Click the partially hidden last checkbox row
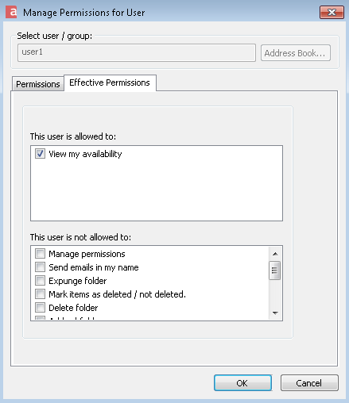Image resolution: width=349 pixels, height=403 pixels. (149, 318)
